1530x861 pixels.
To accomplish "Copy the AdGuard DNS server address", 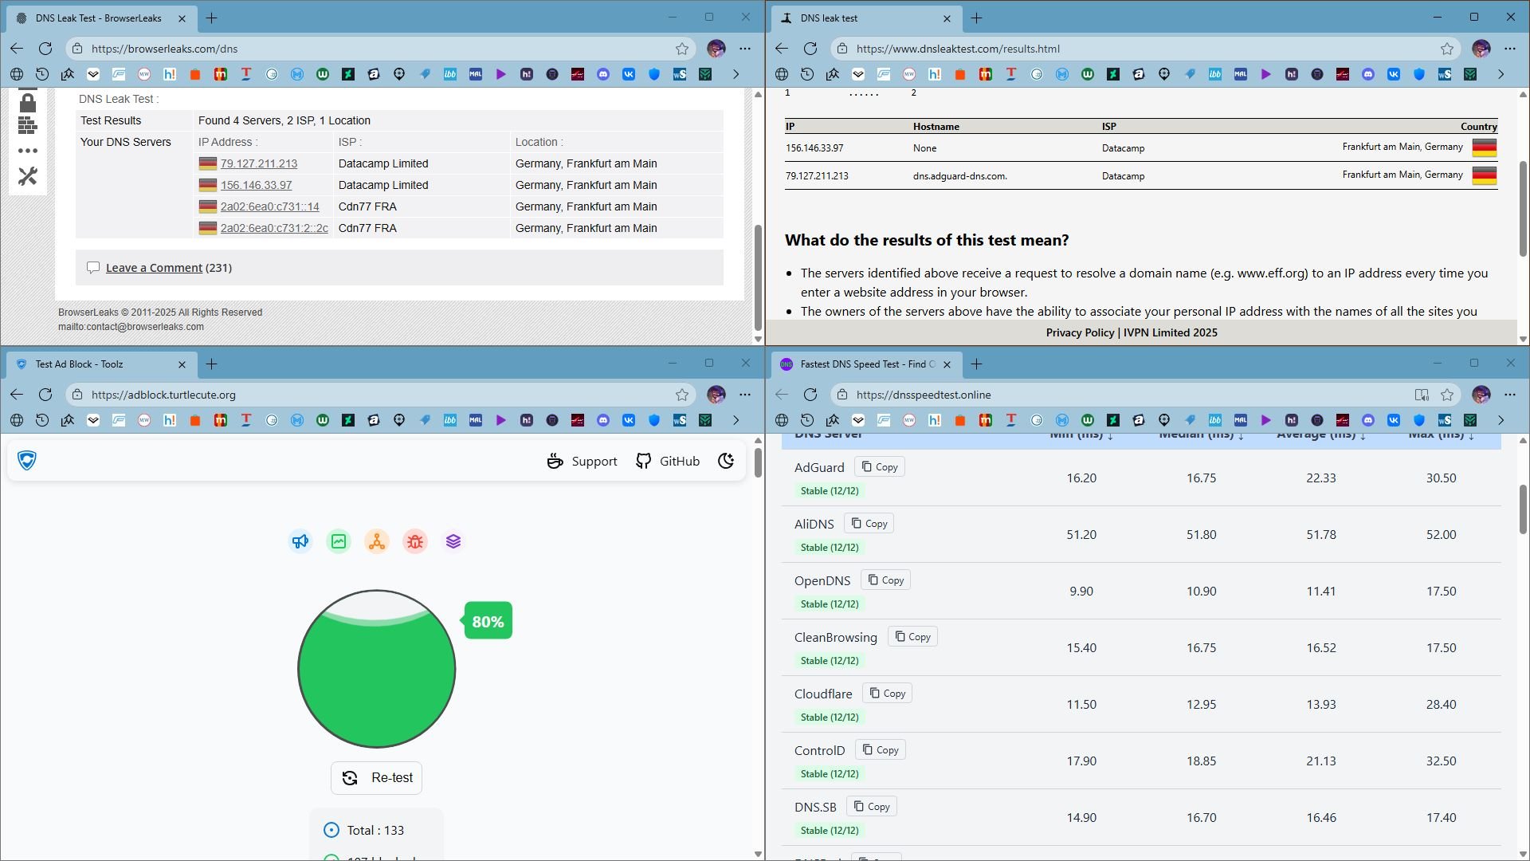I will (880, 467).
